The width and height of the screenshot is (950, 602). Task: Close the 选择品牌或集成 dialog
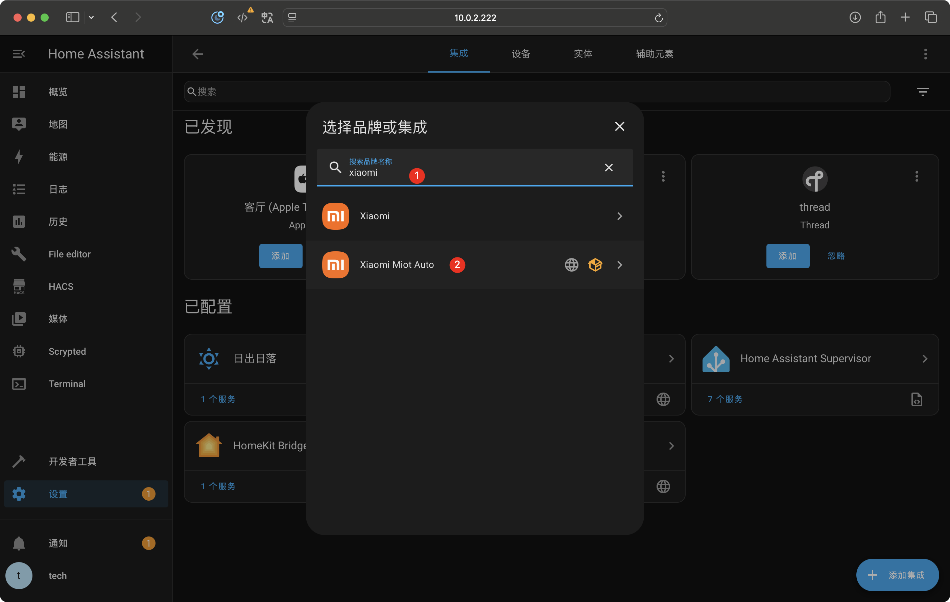(619, 127)
